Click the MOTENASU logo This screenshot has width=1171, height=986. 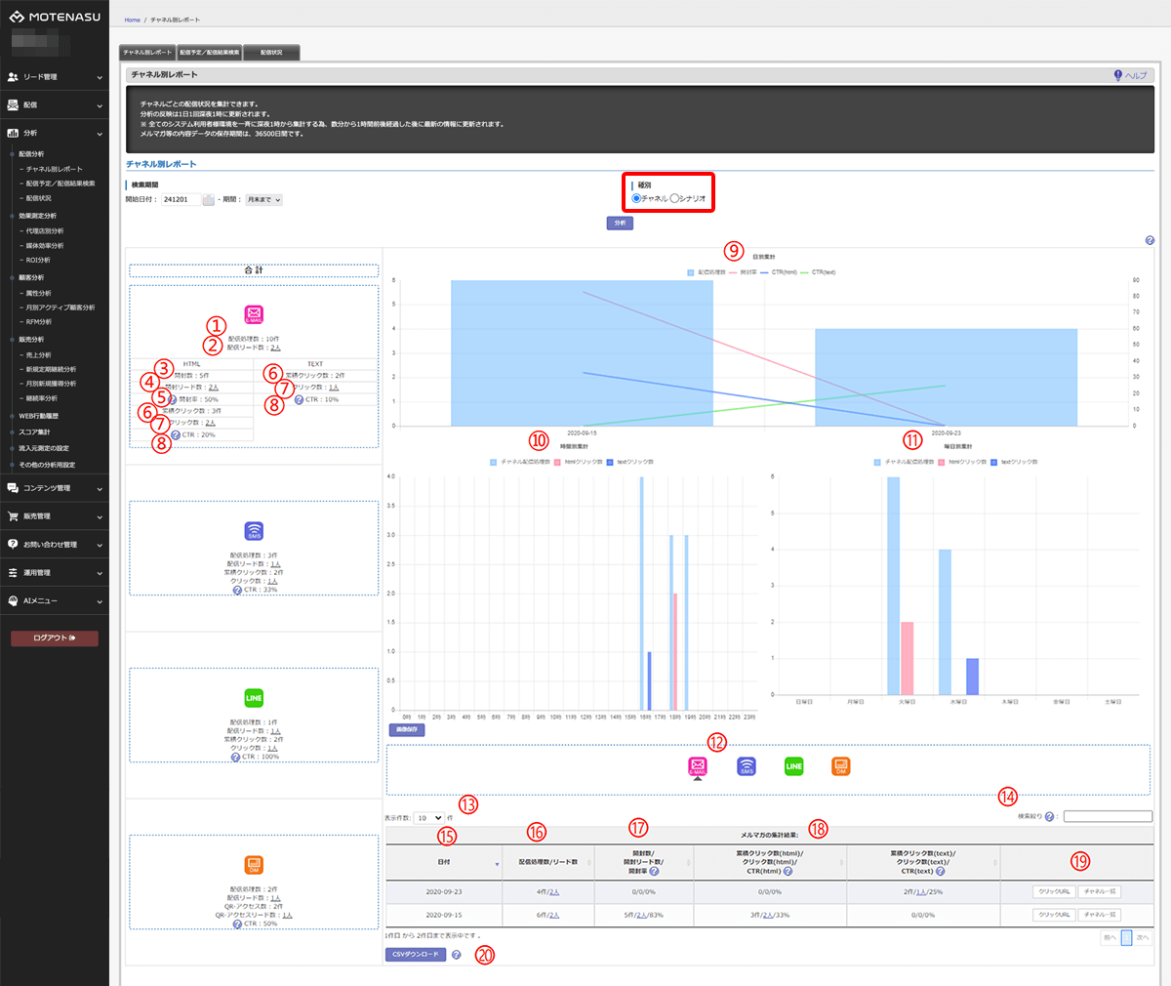[55, 17]
